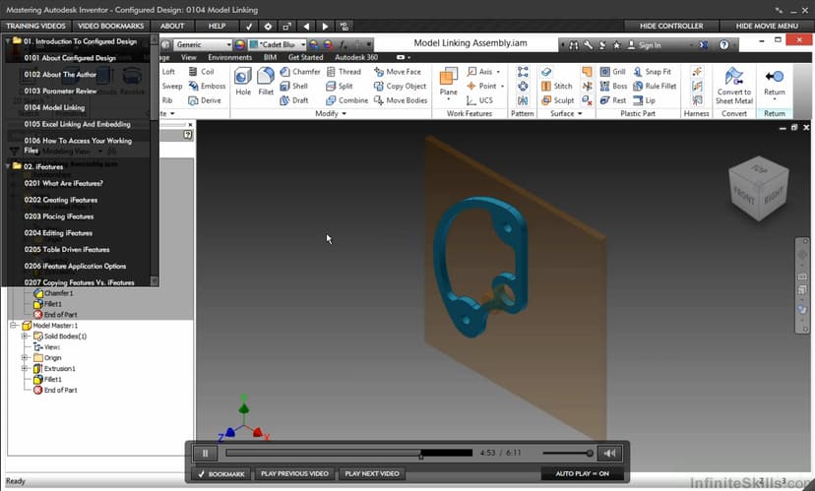Create a work Plane
Viewport: 815px width, 491px height.
[x=449, y=83]
